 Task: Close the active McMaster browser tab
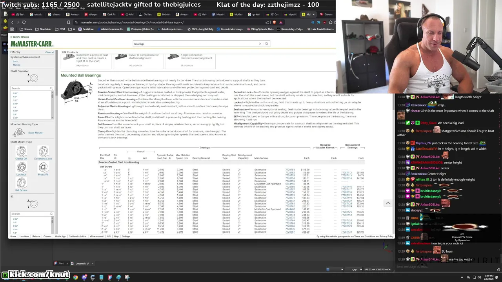click(x=314, y=14)
